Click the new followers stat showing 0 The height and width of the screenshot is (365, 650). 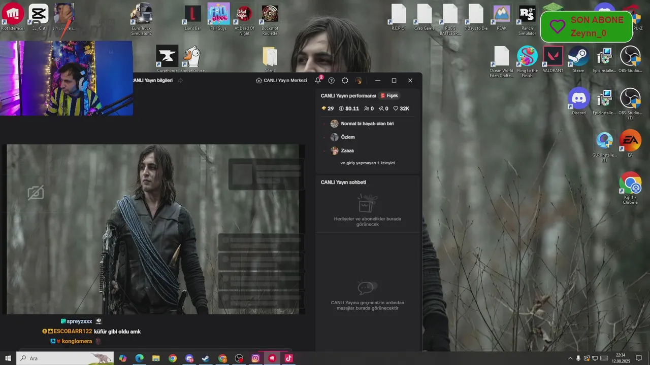pyautogui.click(x=383, y=108)
